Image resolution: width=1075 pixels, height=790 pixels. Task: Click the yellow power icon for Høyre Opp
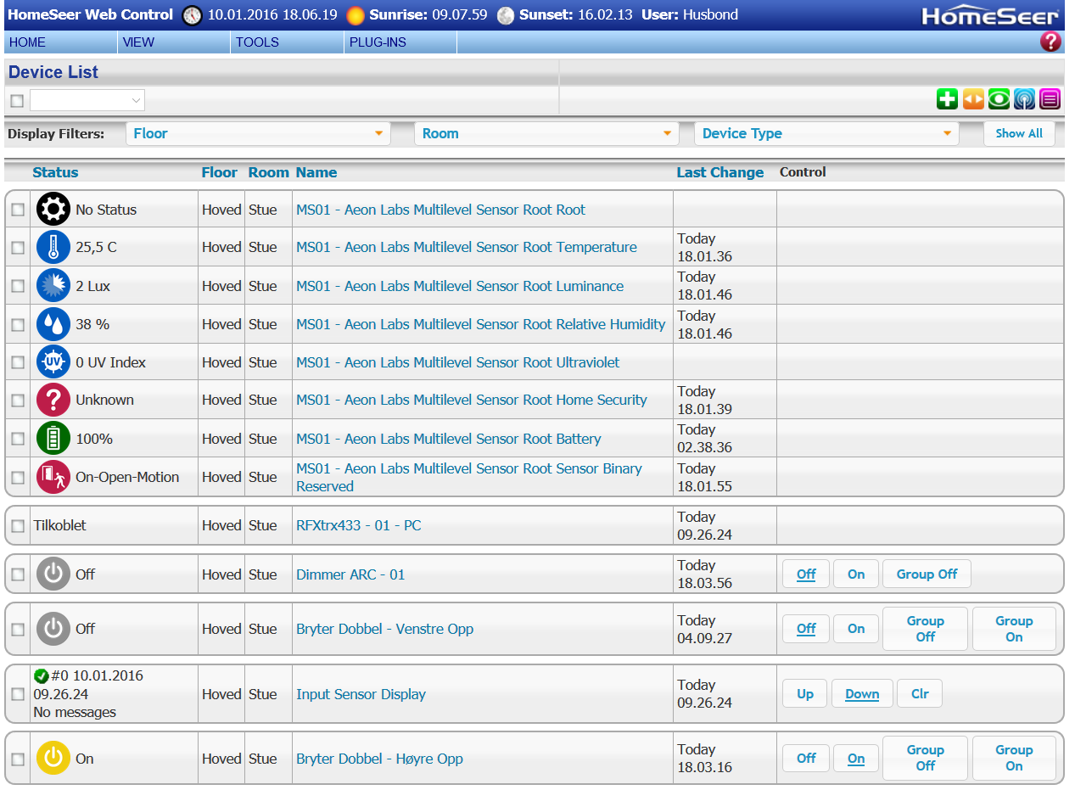pyautogui.click(x=53, y=759)
